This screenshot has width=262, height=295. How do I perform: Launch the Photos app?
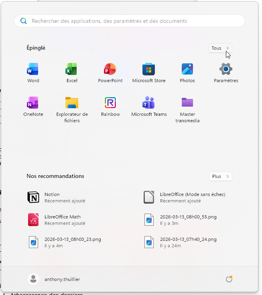pyautogui.click(x=187, y=73)
